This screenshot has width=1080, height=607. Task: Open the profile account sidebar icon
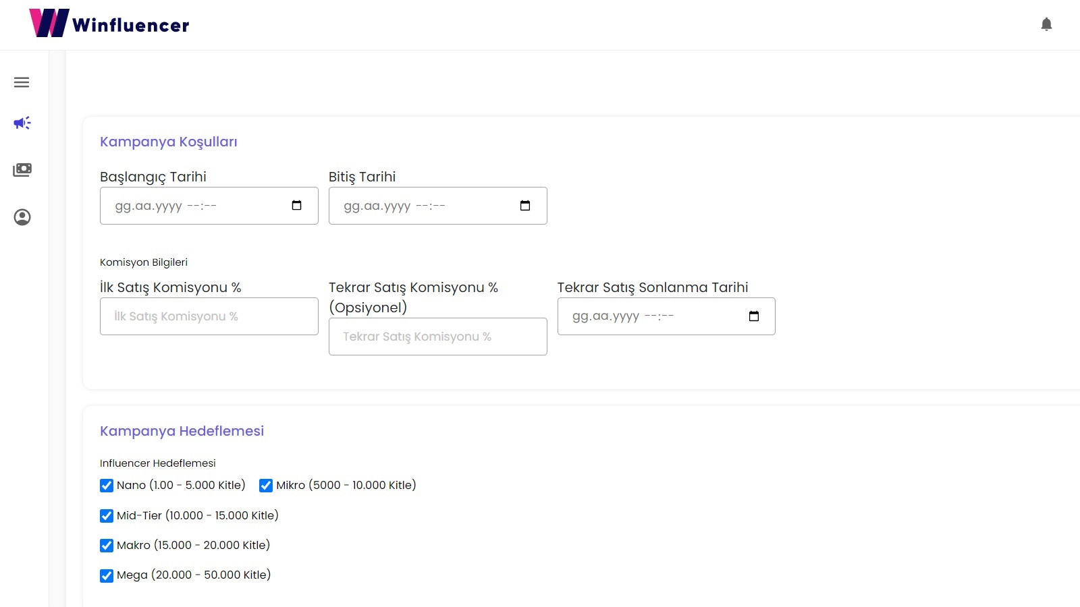pos(22,217)
